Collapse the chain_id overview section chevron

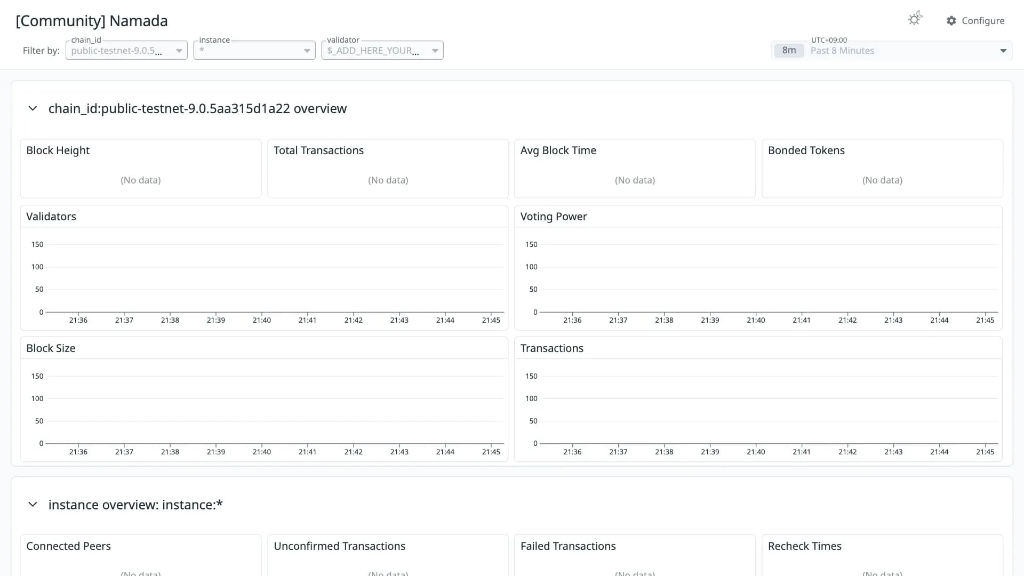tap(33, 108)
